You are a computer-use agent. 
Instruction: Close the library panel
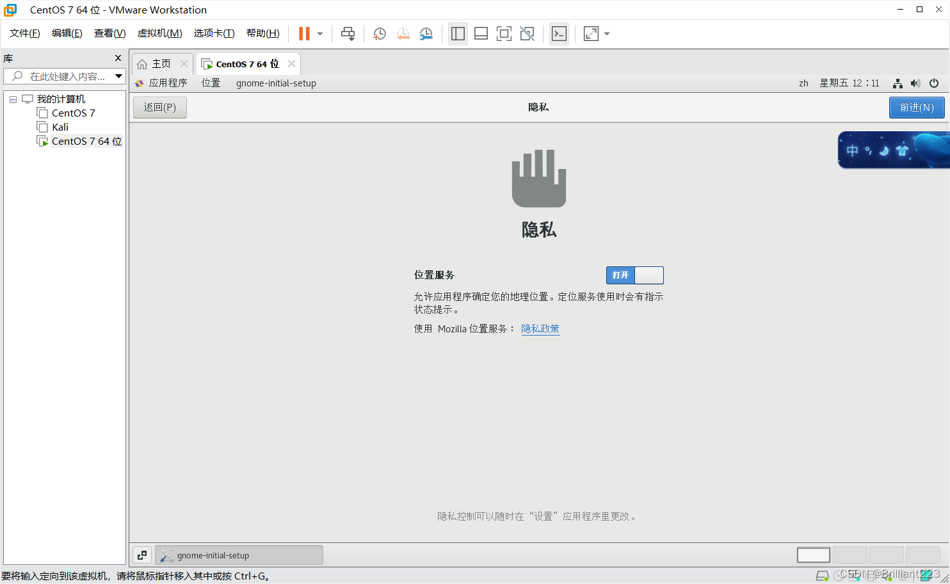click(x=118, y=58)
